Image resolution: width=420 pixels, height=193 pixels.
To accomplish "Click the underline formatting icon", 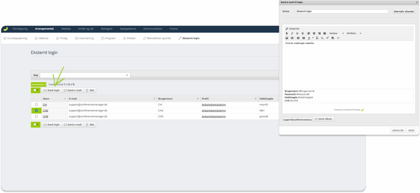I will click(297, 33).
